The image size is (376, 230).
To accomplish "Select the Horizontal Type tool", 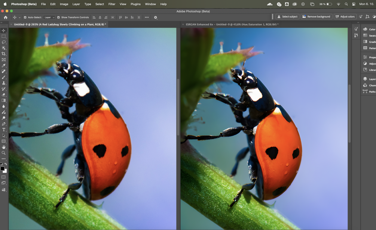I will [x=4, y=130].
